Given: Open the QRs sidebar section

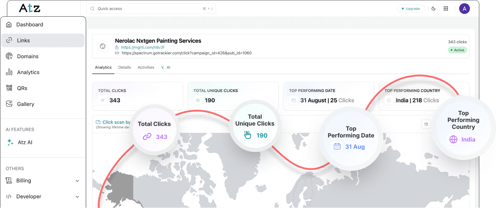Looking at the screenshot, I should click(x=43, y=88).
